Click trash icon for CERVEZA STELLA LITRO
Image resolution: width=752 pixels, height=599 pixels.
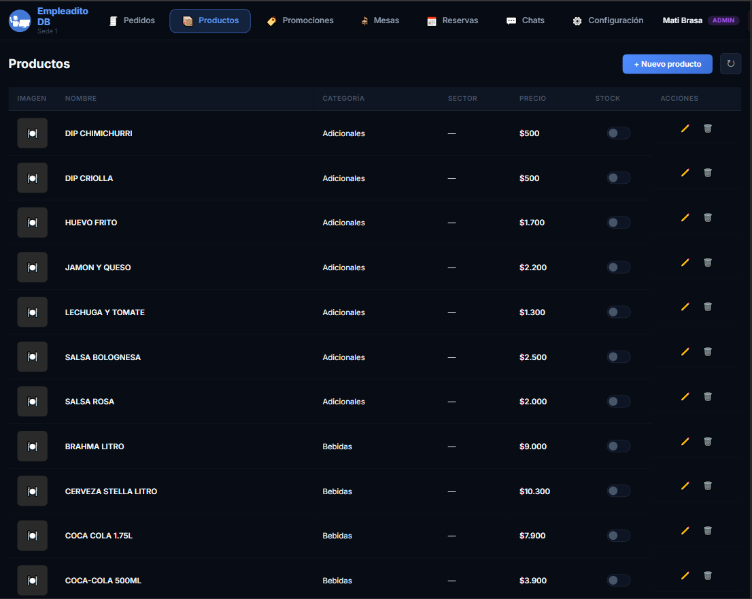click(707, 486)
